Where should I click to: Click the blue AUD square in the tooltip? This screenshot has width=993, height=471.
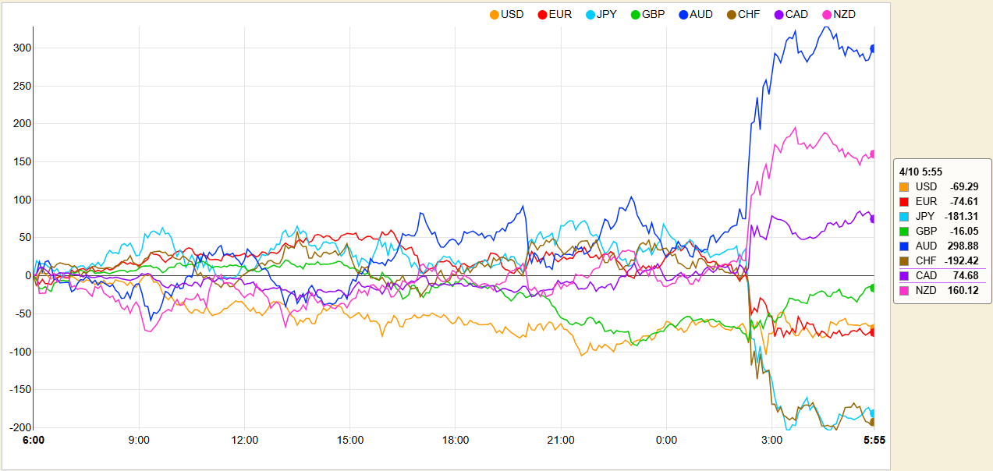coord(904,246)
